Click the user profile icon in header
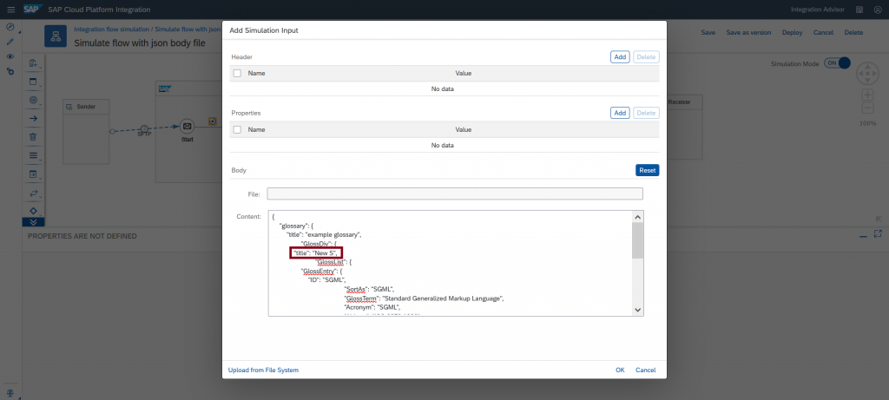This screenshot has height=400, width=889. 877,10
